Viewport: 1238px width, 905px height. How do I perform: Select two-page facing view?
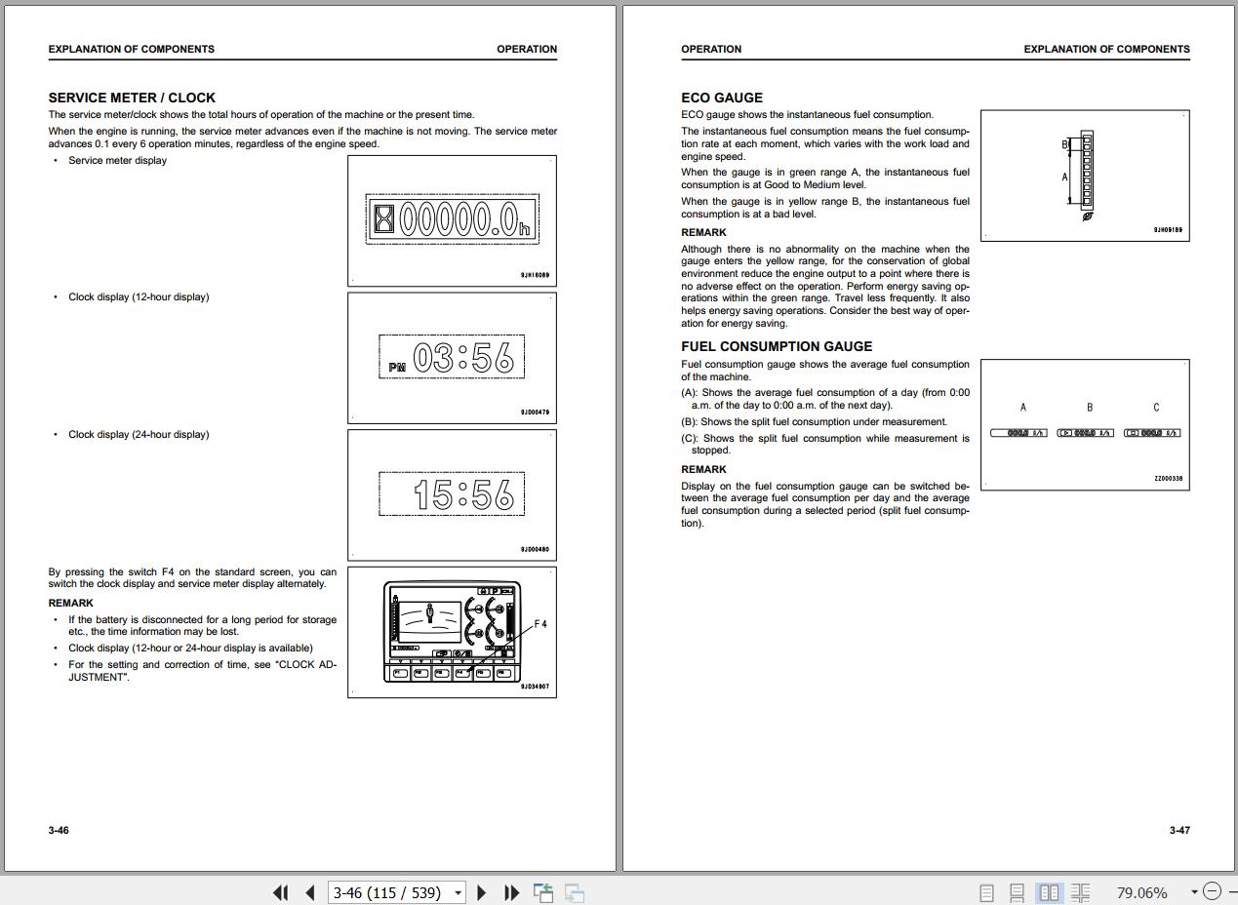pos(1050,892)
